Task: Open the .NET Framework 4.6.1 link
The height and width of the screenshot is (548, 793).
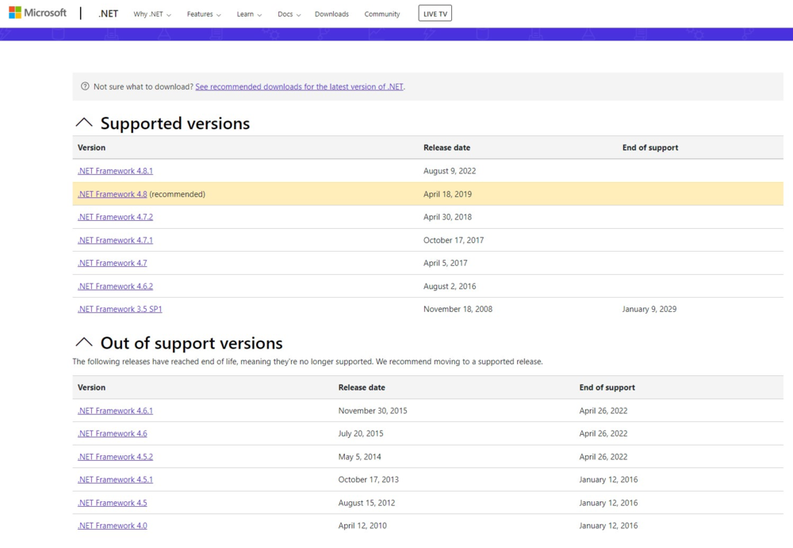Action: point(115,411)
